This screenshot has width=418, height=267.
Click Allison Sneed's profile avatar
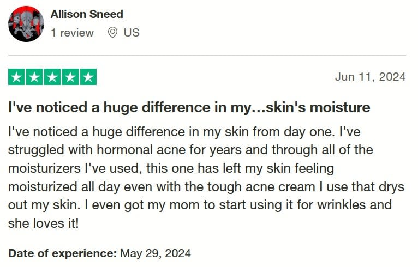[x=26, y=24]
